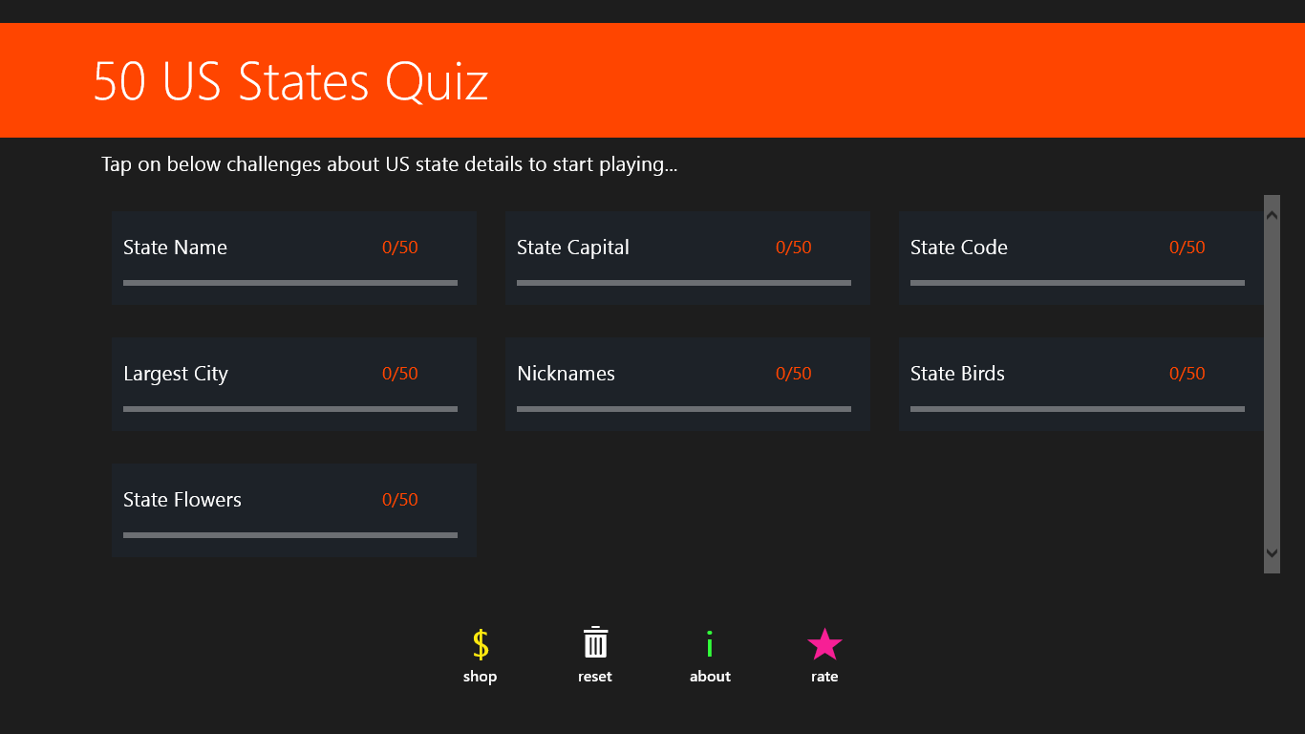This screenshot has width=1305, height=734.
Task: Open the State Birds quiz tile
Action: tap(1080, 384)
